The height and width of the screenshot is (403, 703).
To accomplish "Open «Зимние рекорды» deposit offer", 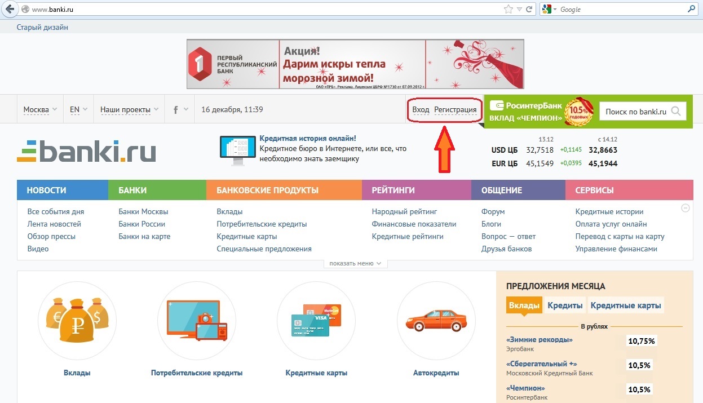I will coord(540,340).
